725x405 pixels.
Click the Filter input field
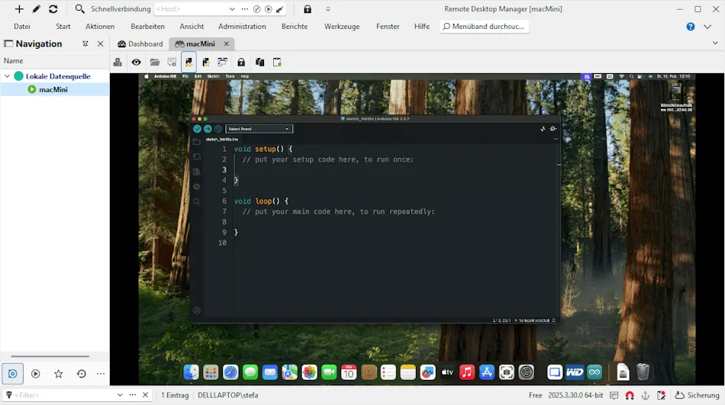(x=61, y=395)
